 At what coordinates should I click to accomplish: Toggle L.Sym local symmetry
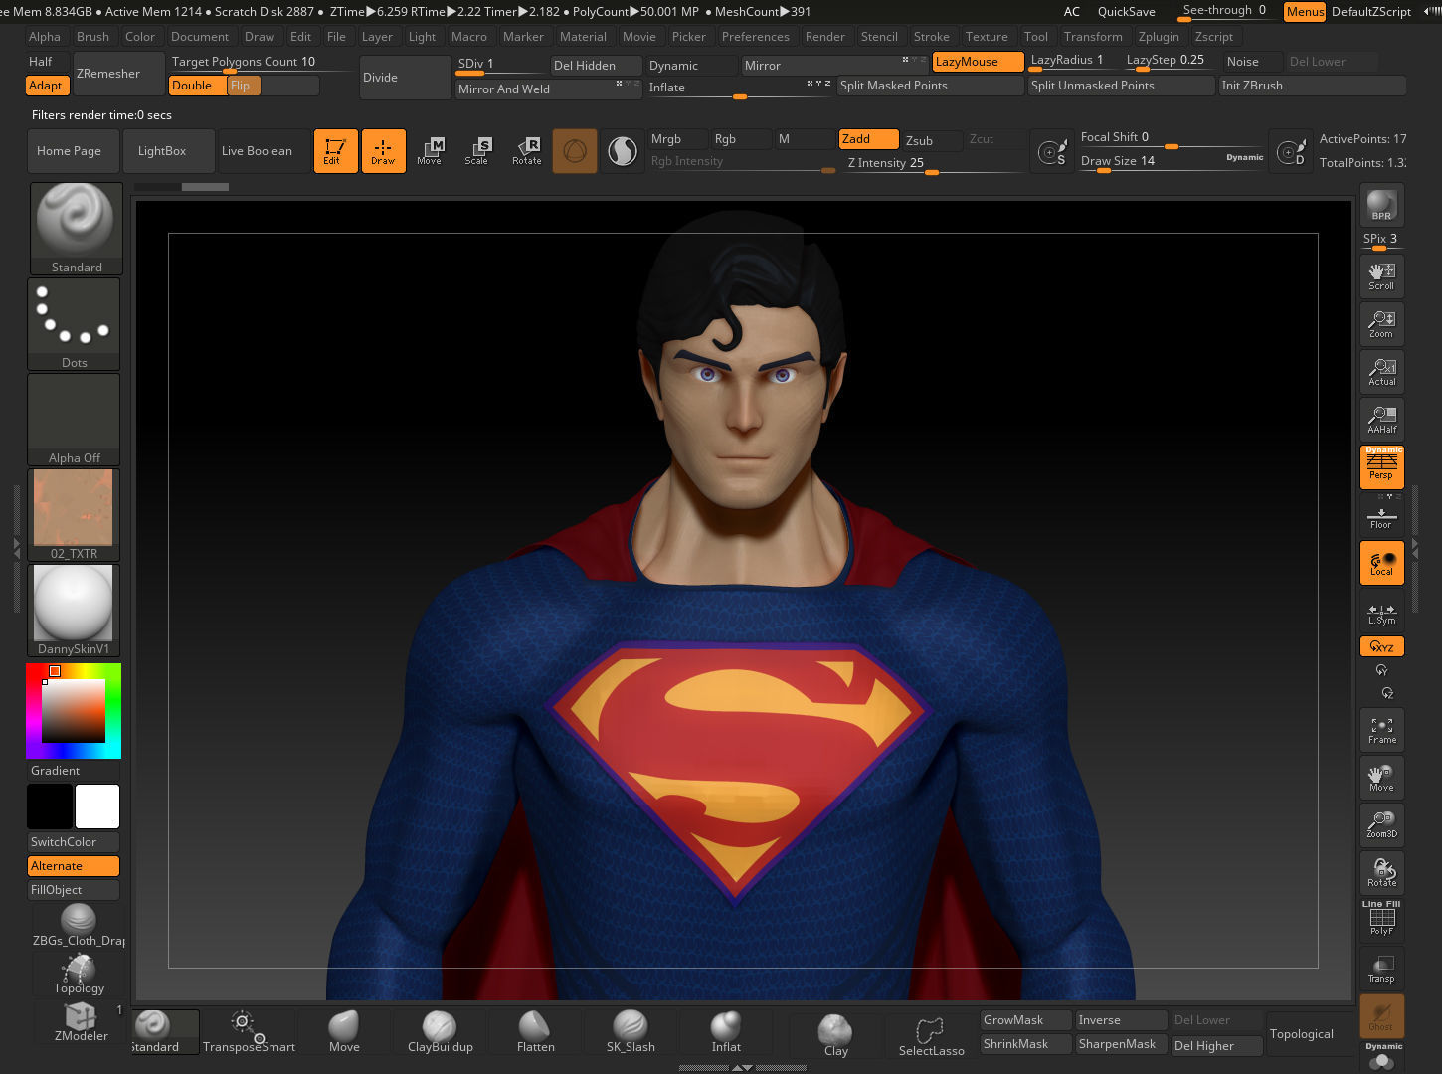[1381, 613]
